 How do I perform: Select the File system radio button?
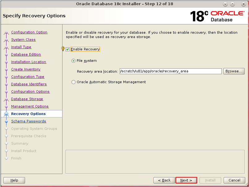(x=73, y=61)
